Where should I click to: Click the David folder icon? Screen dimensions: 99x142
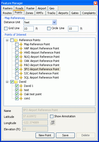click(16, 82)
